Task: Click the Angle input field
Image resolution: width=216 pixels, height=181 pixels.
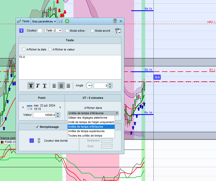Action: tap(101, 86)
